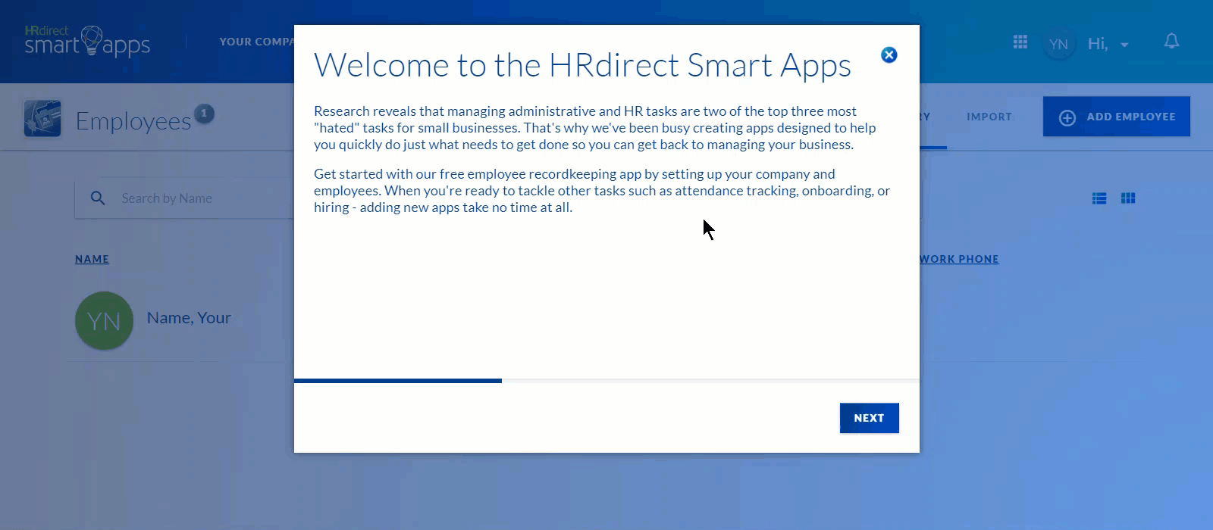
Task: Open the notifications bell icon
Action: [x=1171, y=41]
